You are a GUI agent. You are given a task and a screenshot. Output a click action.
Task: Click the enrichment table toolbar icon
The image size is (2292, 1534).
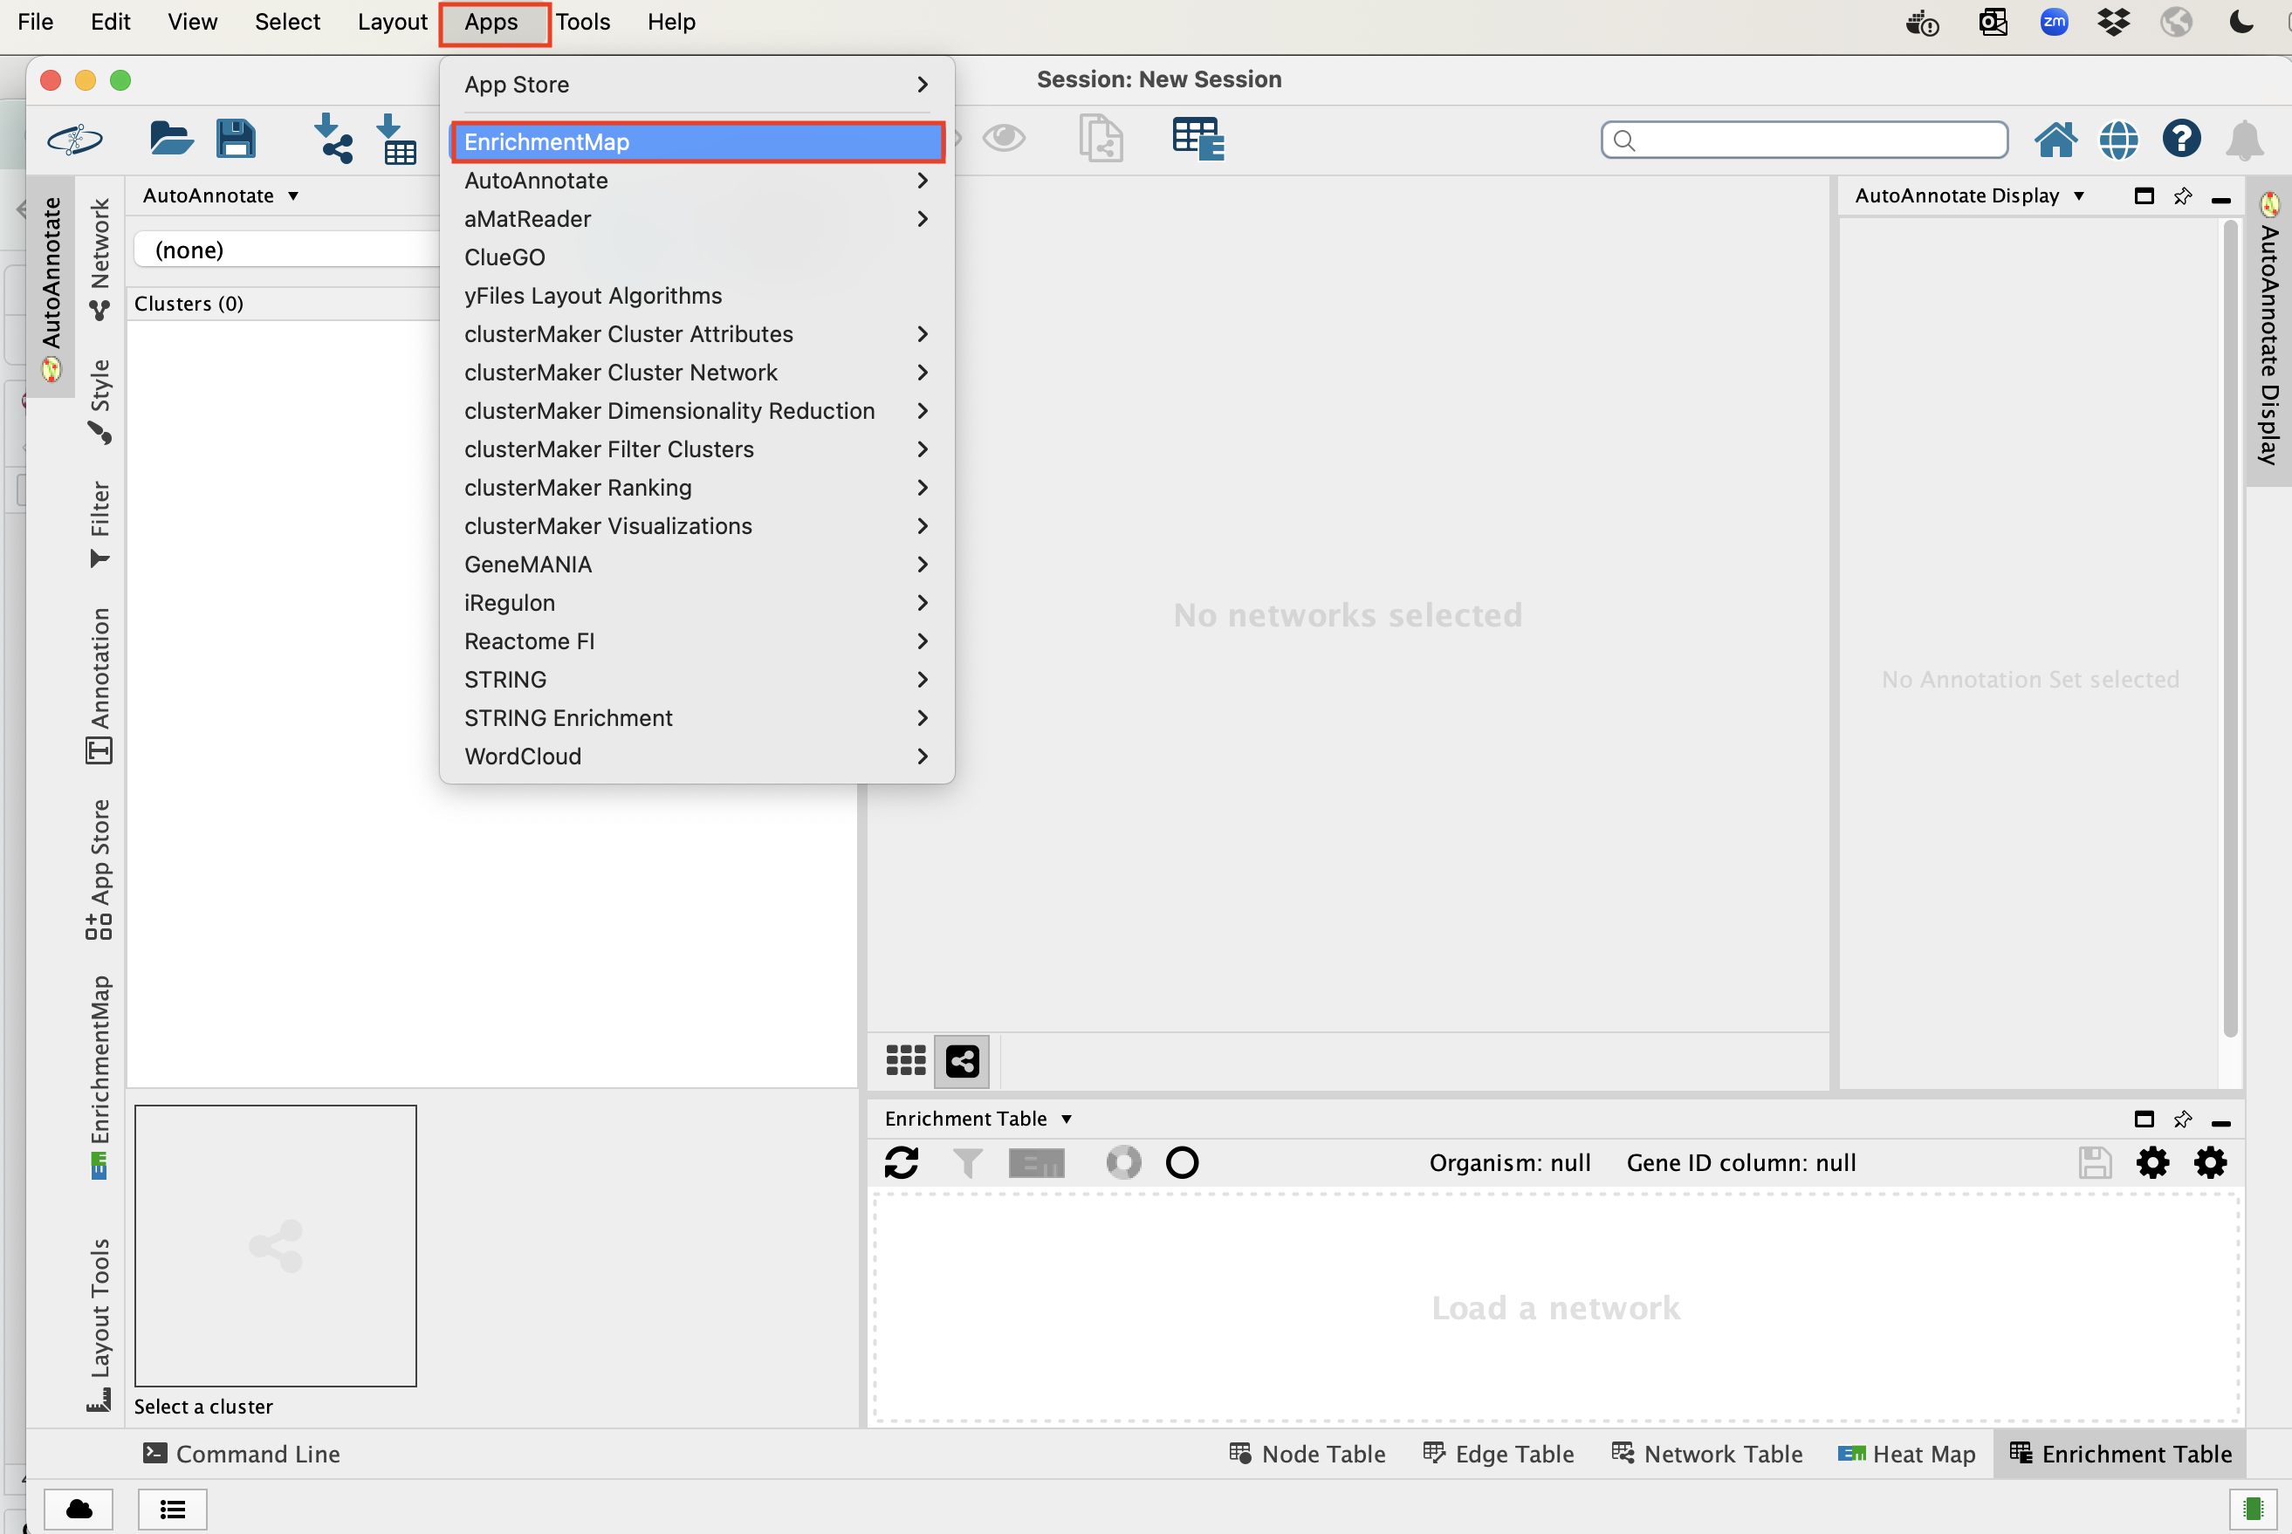click(1197, 139)
